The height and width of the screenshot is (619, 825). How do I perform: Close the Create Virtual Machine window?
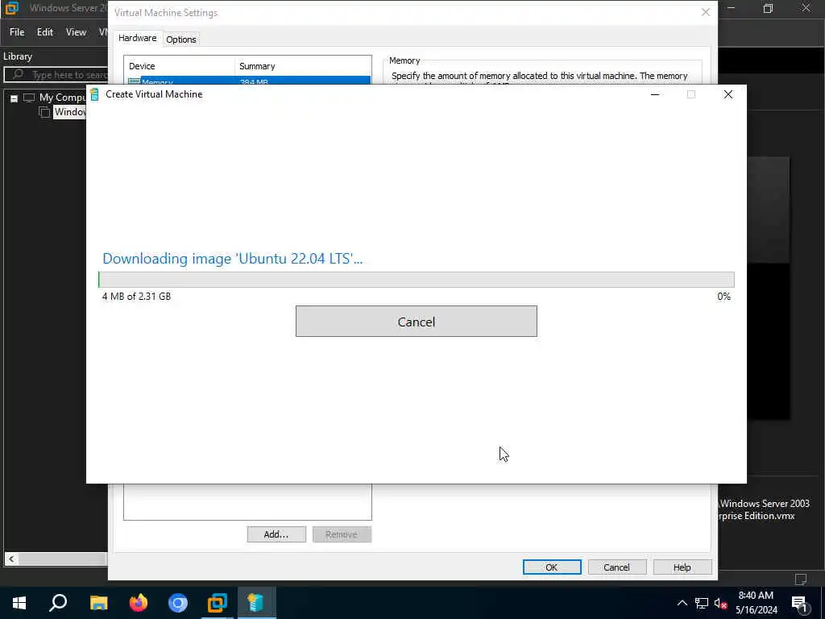[728, 94]
